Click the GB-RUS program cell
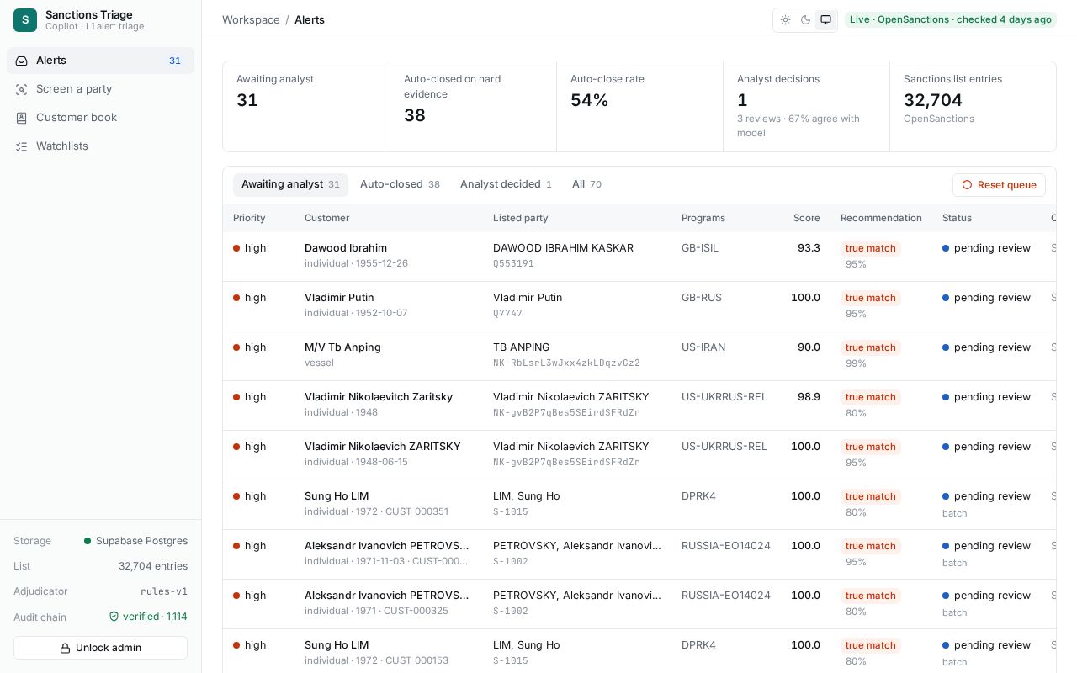Viewport: 1077px width, 673px height. coord(702,298)
